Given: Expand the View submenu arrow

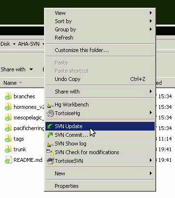Looking at the screenshot, I should click(x=151, y=13).
